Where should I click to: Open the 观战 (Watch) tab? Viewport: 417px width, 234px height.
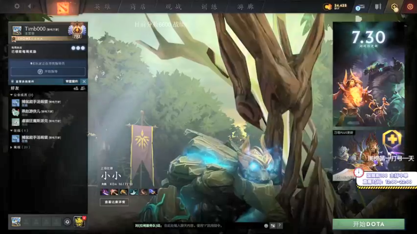174,7
